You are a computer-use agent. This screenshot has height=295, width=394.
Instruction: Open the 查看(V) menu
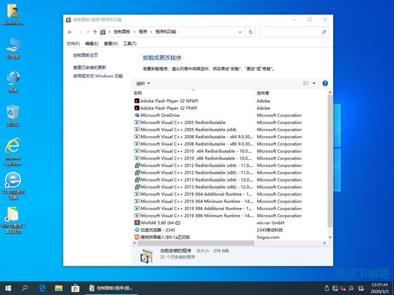tap(110, 43)
